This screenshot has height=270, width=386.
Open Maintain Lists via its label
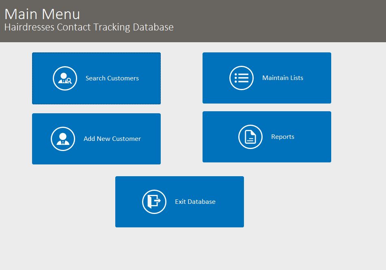[282, 78]
